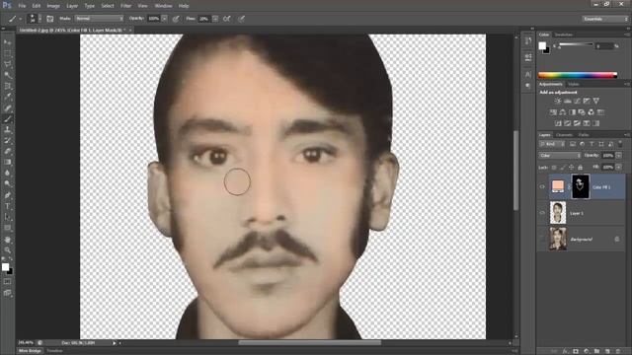Toggle Quick Mask mode button
The height and width of the screenshot is (355, 632).
tap(7, 282)
